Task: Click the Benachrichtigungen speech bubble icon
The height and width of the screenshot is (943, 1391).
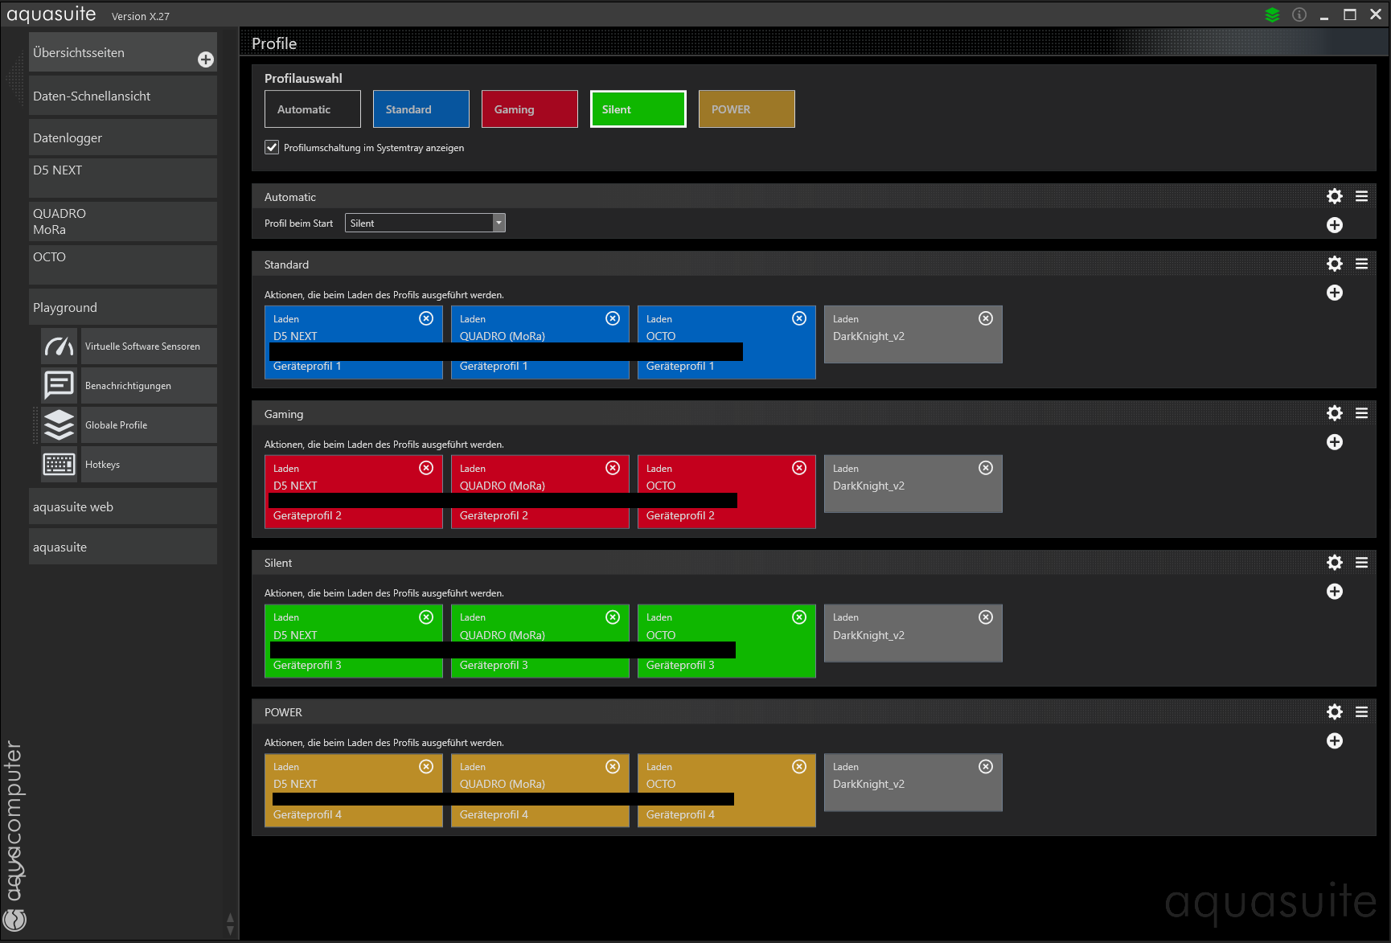Action: tap(59, 386)
